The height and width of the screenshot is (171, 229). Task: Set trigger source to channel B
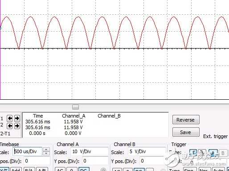pos(223,153)
